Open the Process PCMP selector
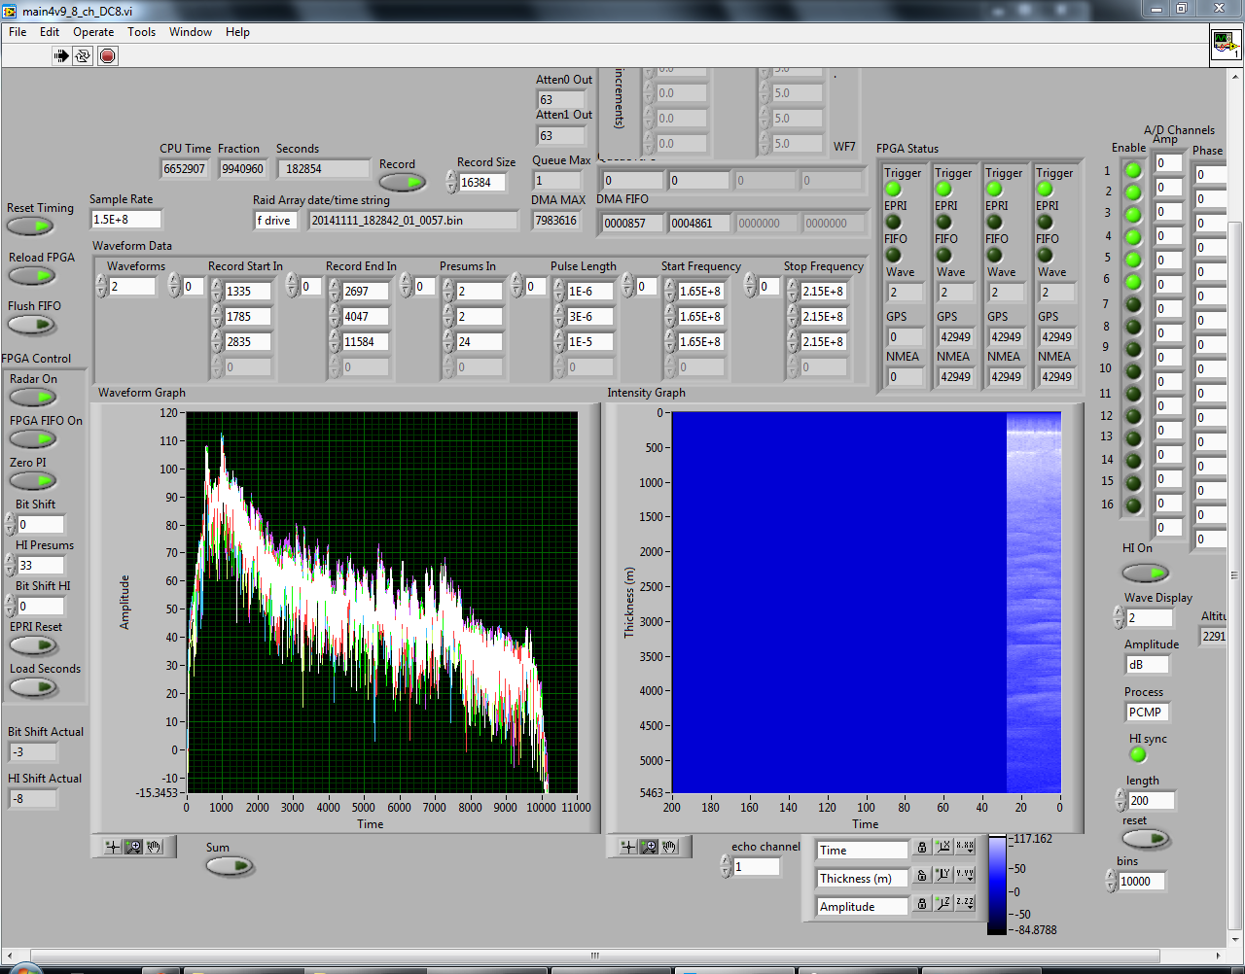1245x974 pixels. [x=1146, y=713]
